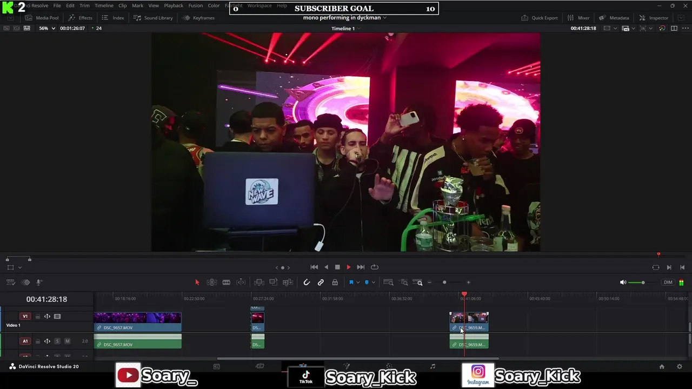Toggle auto select on V1 track
Screen dimensions: 692x389
pyautogui.click(x=47, y=317)
